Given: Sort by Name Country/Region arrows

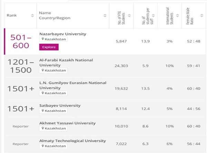Looking at the screenshot, I should 105,15.
